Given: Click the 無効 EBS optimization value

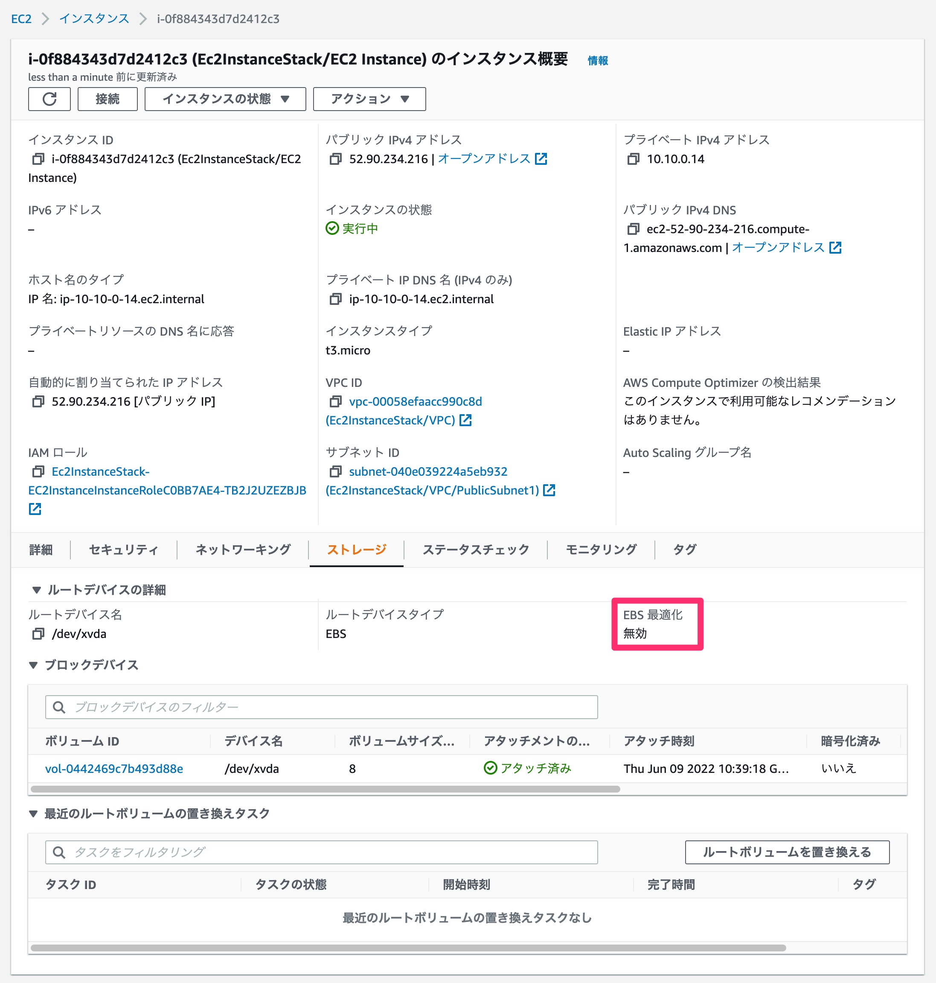Looking at the screenshot, I should (635, 633).
